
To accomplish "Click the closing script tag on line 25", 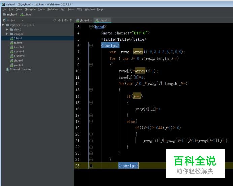I will click(128, 166).
